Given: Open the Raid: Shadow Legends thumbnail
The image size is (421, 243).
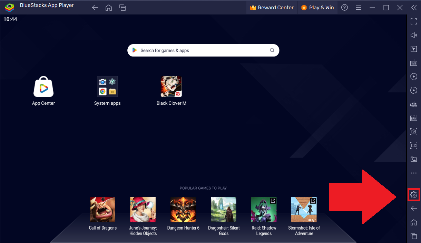Looking at the screenshot, I should (264, 209).
